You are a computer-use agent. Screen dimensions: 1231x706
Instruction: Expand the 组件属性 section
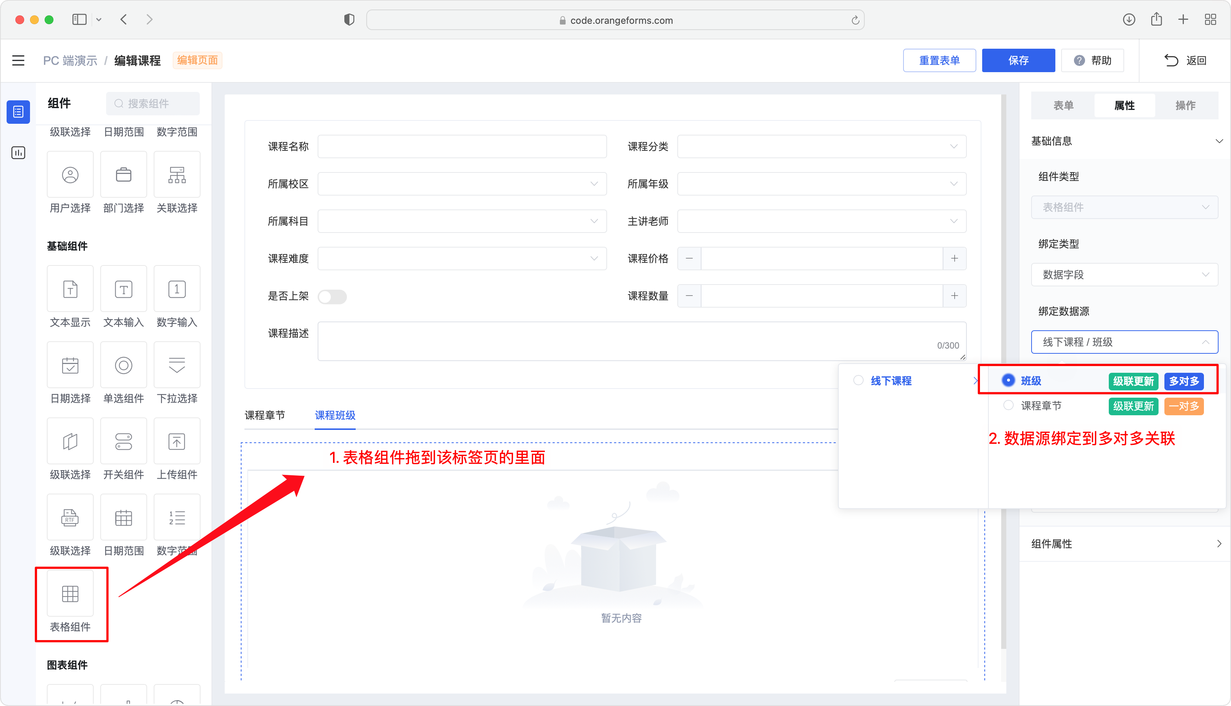[x=1125, y=544]
